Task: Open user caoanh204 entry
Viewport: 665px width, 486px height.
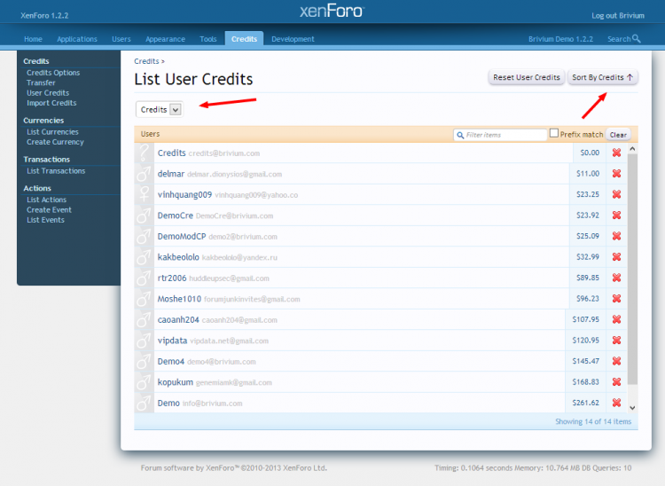Action: coord(178,320)
